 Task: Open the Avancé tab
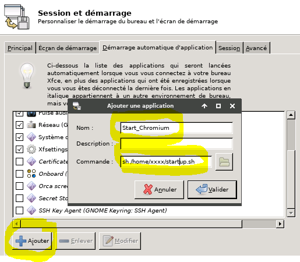(x=256, y=48)
